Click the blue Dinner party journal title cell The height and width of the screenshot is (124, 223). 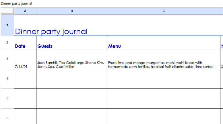coord(51,31)
